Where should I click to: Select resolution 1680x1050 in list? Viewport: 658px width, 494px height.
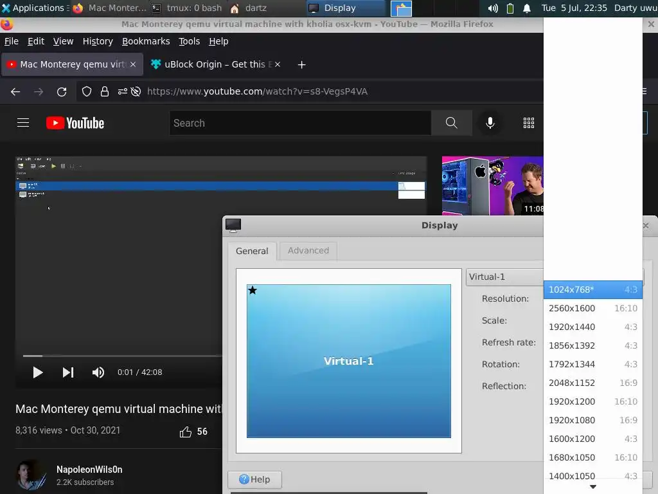pyautogui.click(x=593, y=457)
